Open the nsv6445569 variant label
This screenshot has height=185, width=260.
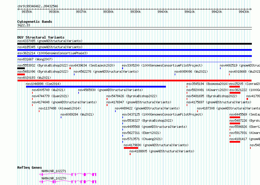tap(245, 114)
